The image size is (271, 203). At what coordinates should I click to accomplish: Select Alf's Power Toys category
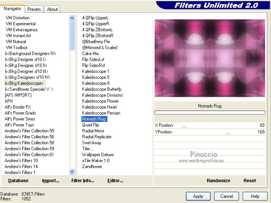(19, 125)
